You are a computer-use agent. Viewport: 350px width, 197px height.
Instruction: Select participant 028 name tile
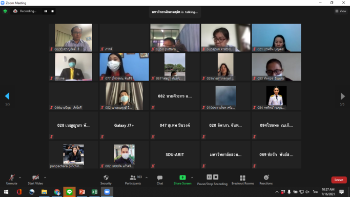point(73,125)
